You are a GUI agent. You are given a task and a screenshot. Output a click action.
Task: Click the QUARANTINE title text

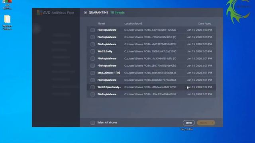[x=98, y=12]
